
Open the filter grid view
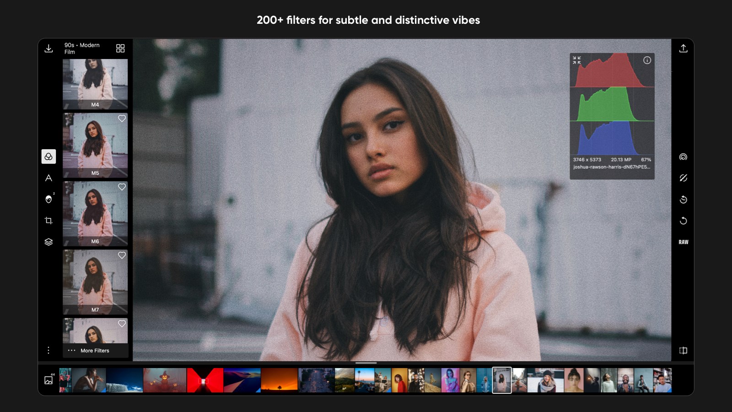click(121, 48)
